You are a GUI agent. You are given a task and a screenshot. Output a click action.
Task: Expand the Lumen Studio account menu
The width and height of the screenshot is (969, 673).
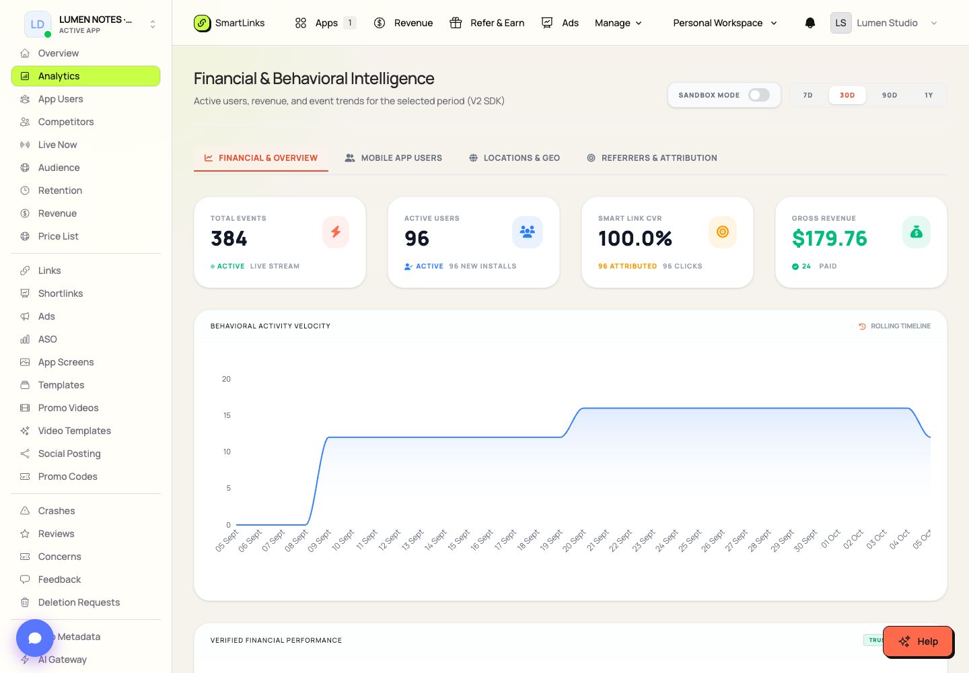point(934,23)
